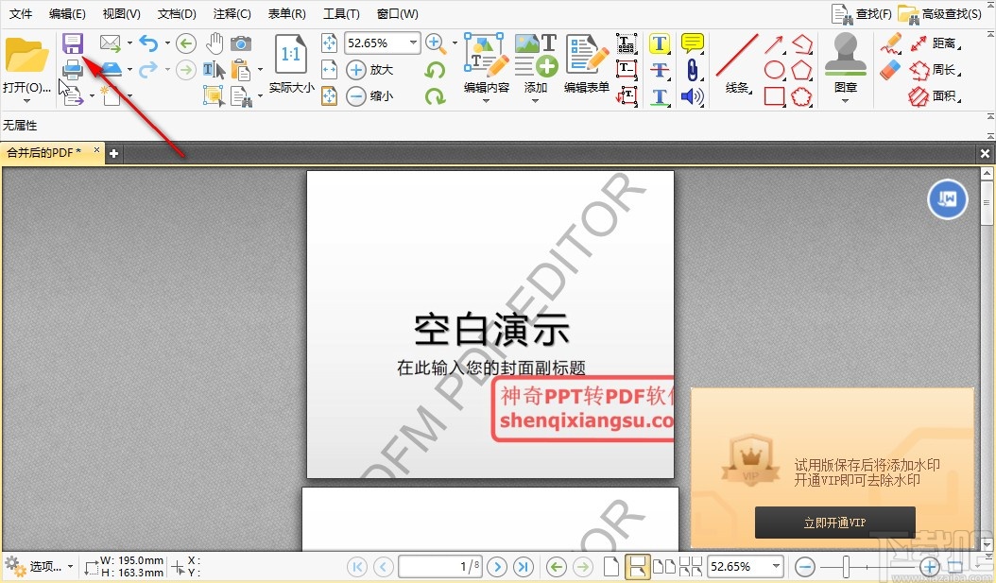
Task: Select the cloud shape tool
Action: 802,96
